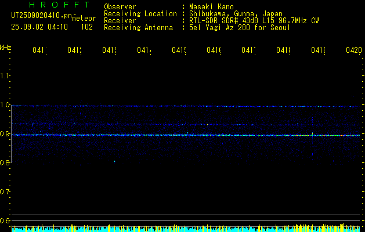Click the 1.0 frequency axis label
Screen dimensions: 365x232
pos(5,105)
